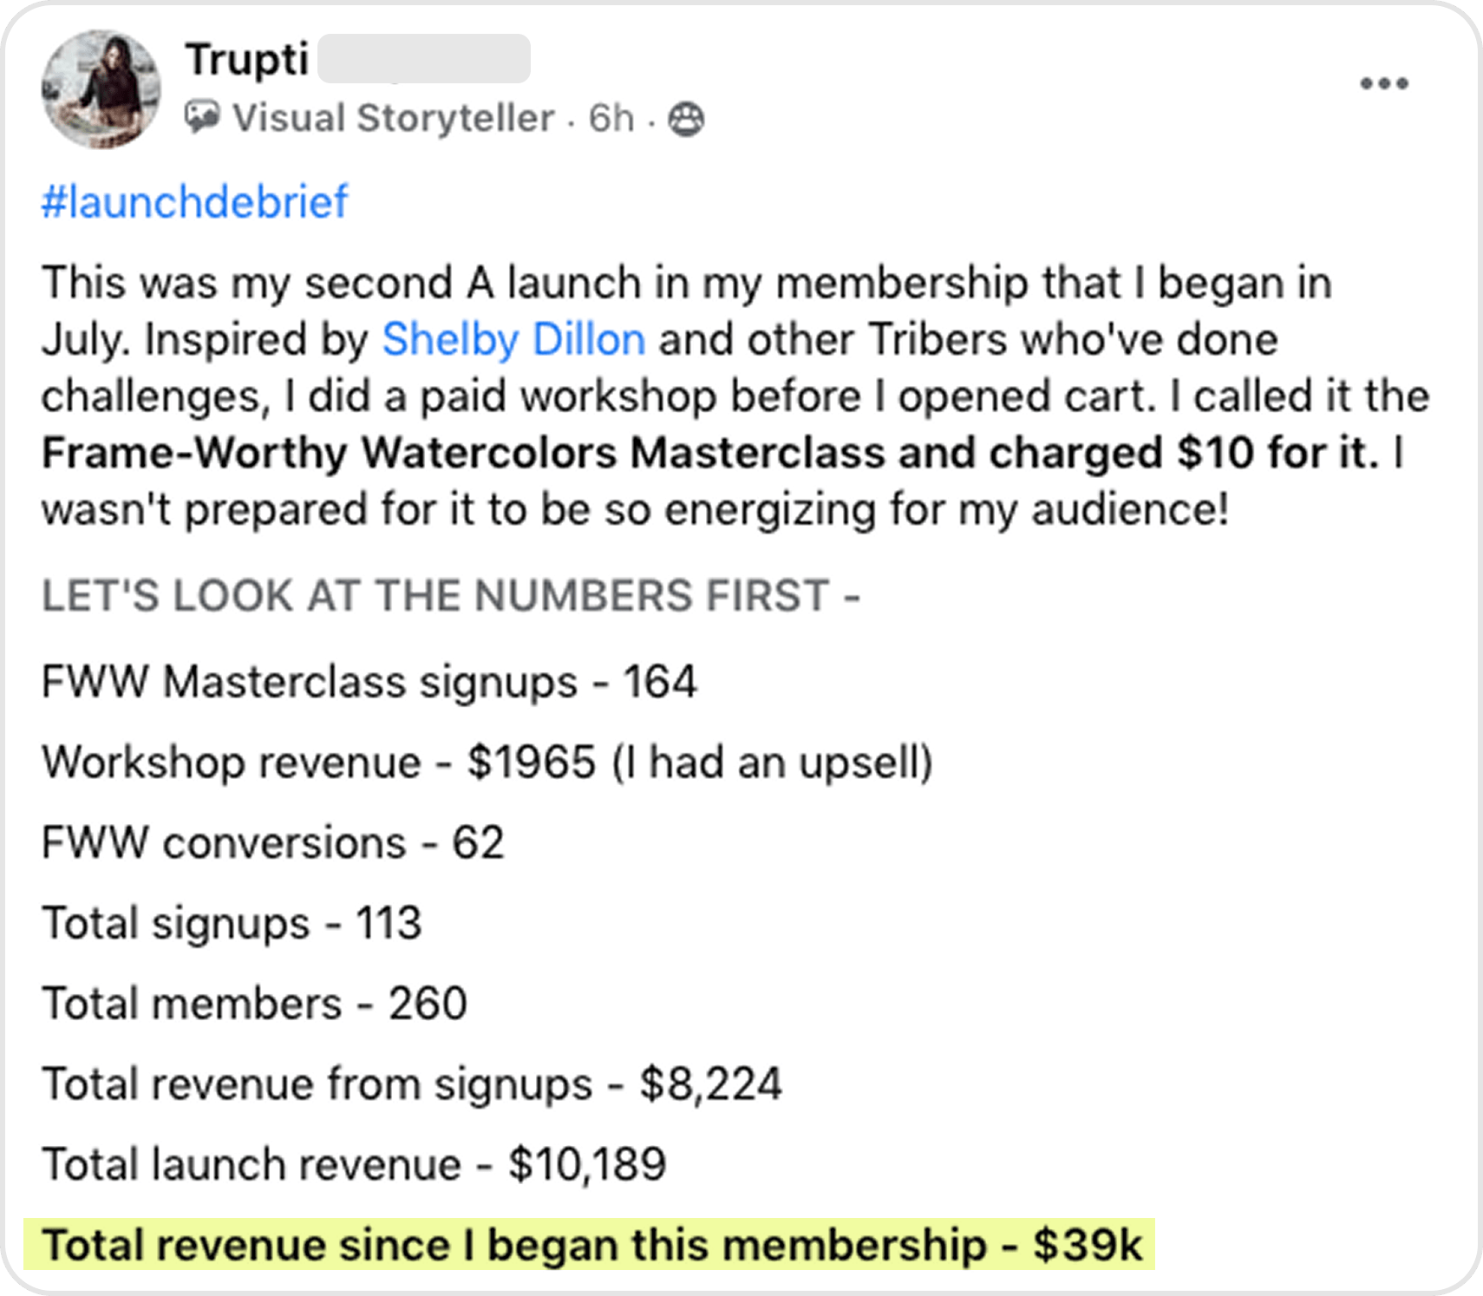Click the Visual Storyteller badge icon
The height and width of the screenshot is (1296, 1483).
click(202, 117)
